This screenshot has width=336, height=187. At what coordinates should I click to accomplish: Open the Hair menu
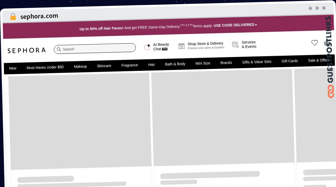151,64
